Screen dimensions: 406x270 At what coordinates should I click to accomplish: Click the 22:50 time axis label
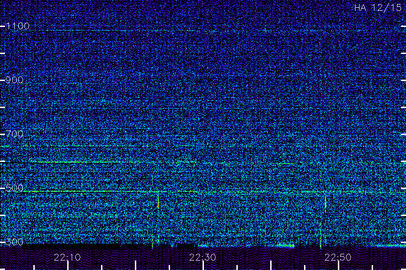(x=338, y=257)
